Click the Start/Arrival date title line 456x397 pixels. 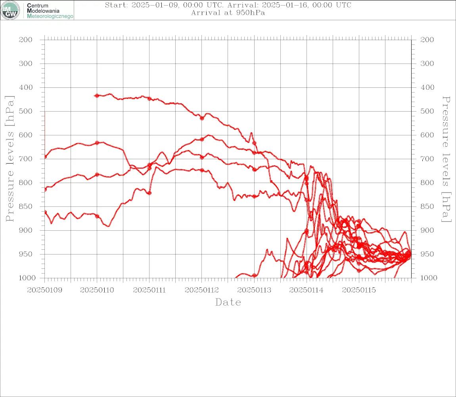click(228, 5)
